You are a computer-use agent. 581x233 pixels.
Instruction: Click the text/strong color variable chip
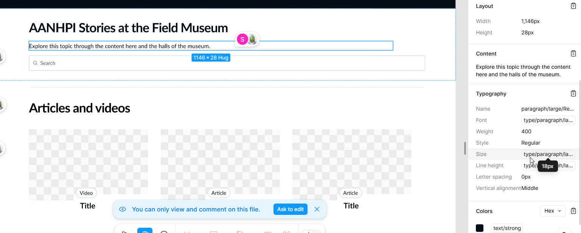pyautogui.click(x=507, y=228)
